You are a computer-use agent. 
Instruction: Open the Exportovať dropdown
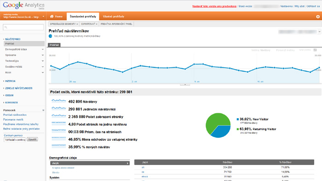[x=89, y=24]
